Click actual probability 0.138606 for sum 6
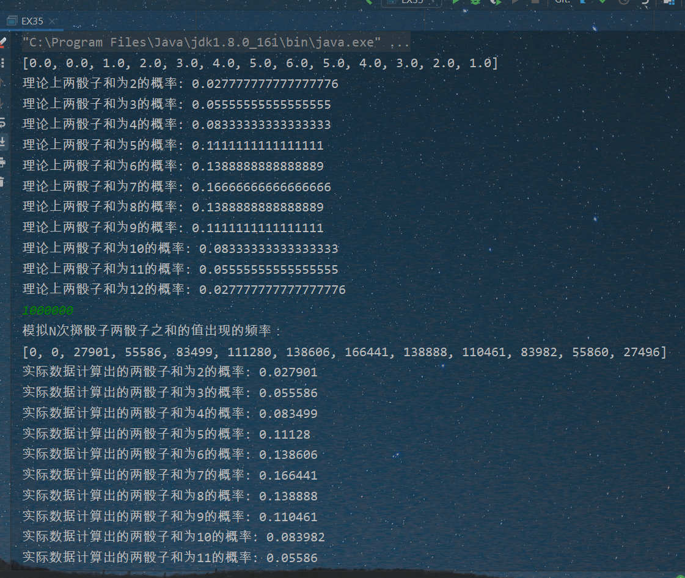This screenshot has width=685, height=578. coord(288,455)
